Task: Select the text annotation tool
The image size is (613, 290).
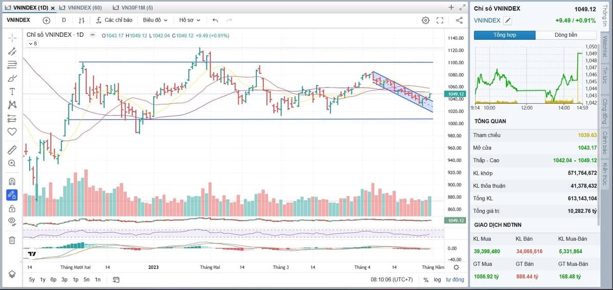Action: (12, 91)
